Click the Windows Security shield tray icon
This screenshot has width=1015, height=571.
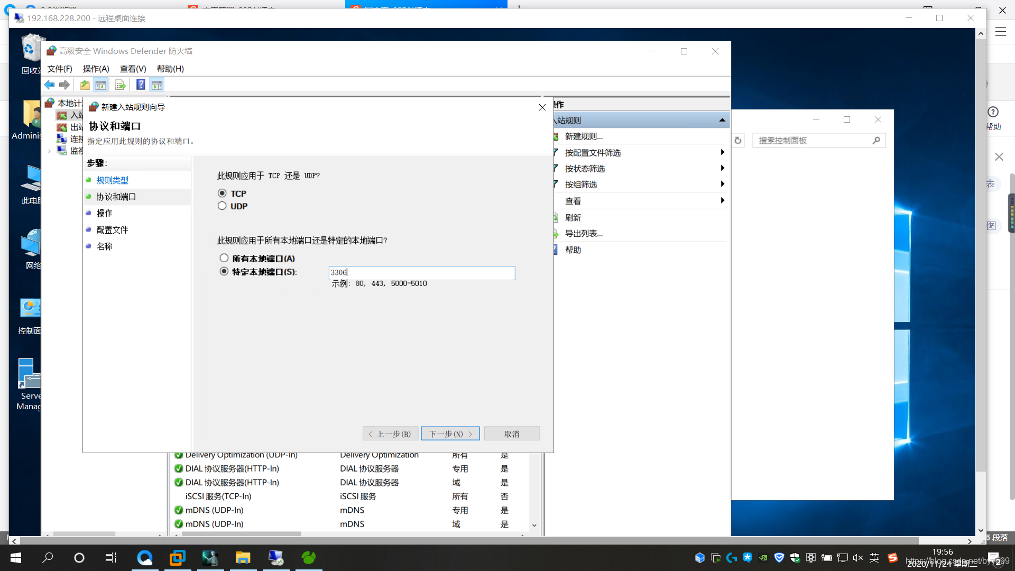(x=795, y=558)
